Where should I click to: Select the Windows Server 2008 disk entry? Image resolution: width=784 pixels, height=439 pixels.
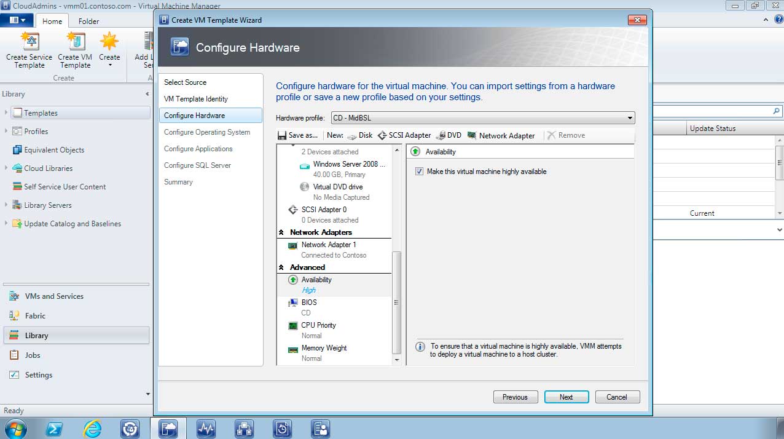coord(343,169)
